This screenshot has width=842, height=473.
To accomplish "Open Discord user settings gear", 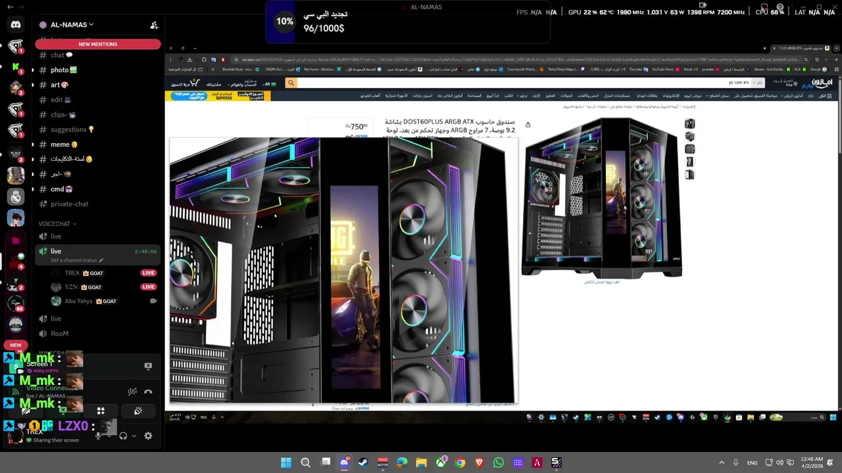I will (x=148, y=436).
